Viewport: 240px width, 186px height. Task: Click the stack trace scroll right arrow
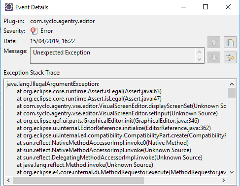[224, 180]
